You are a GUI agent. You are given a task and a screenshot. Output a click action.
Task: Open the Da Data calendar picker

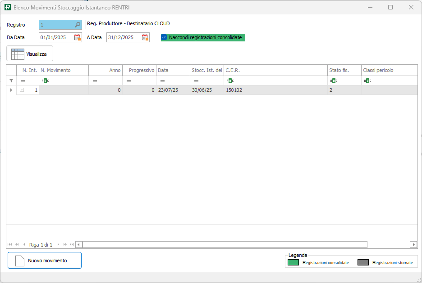pos(78,37)
